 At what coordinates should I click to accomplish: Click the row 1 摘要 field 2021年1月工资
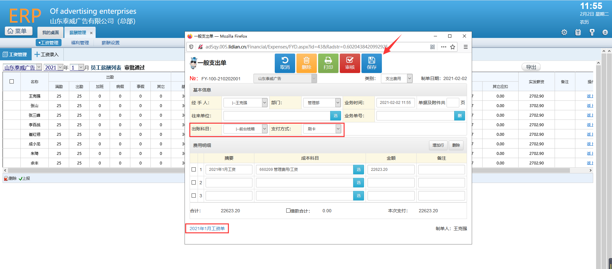[229, 170]
